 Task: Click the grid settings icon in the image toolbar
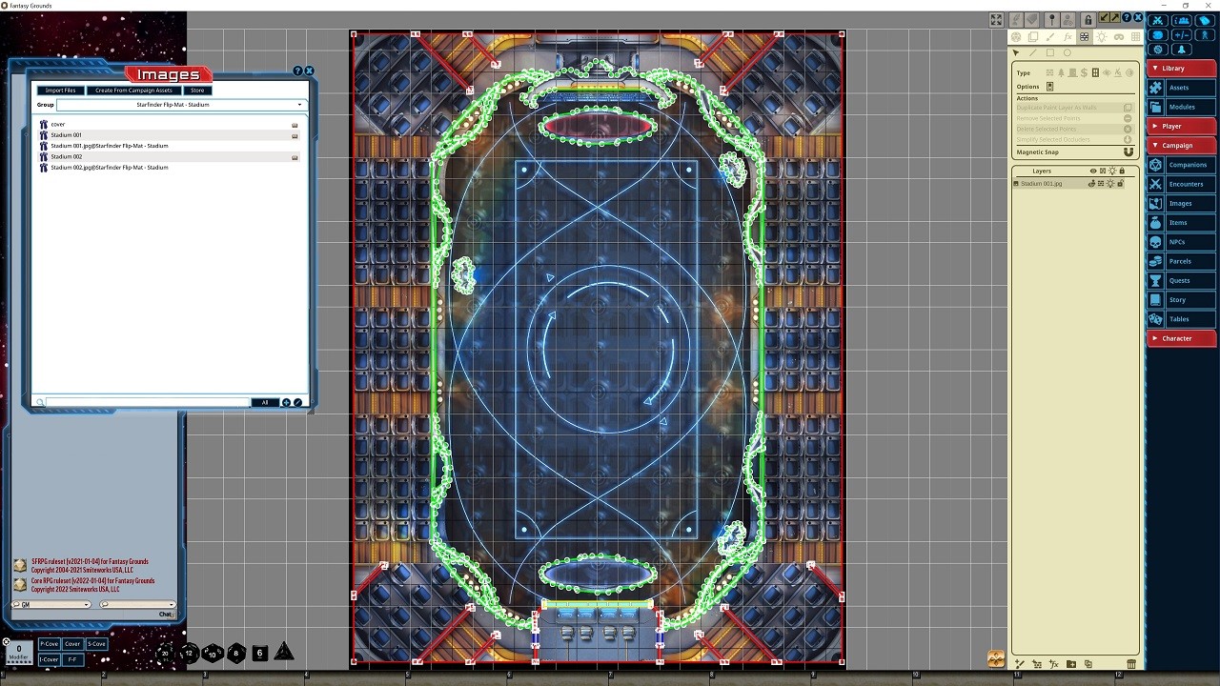pyautogui.click(x=1136, y=36)
